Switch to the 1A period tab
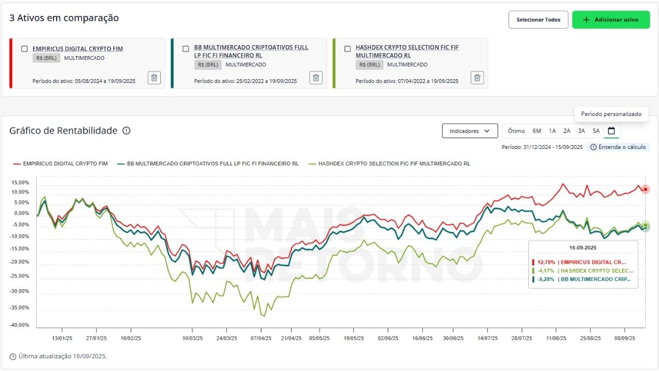Viewport: 659px width, 371px height. pyautogui.click(x=552, y=131)
